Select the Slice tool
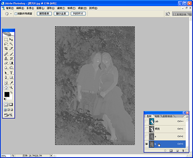Screen dimensions: 193x158 tap(11, 48)
